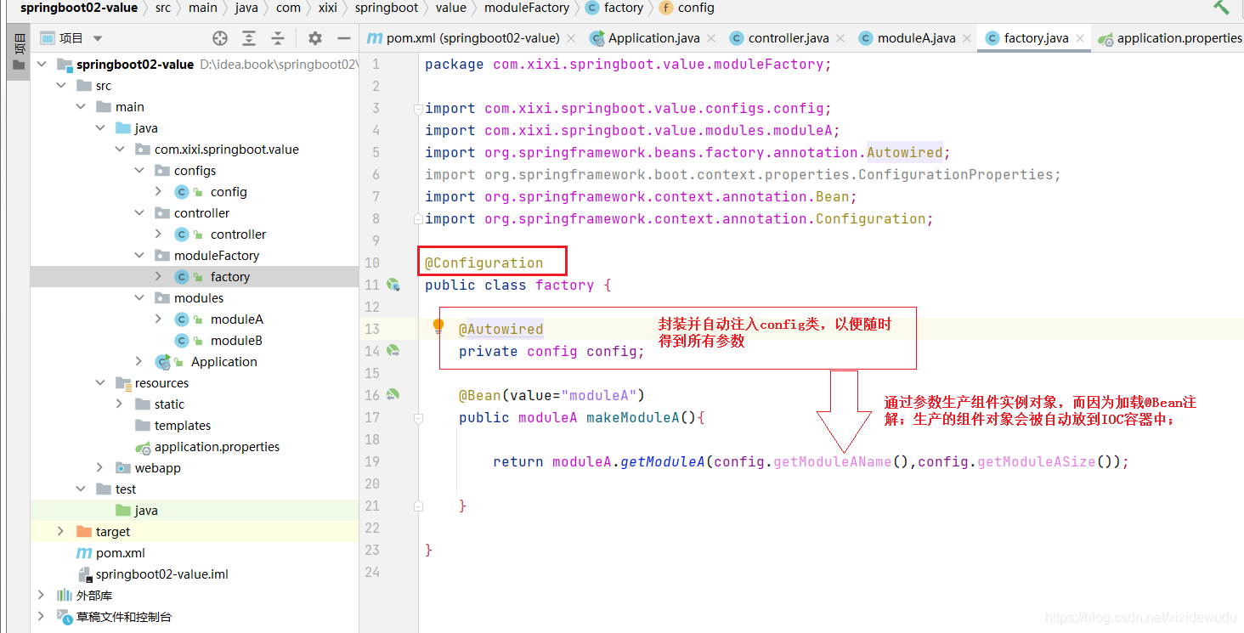
Task: Select pom.xml in project tree
Action: pos(121,553)
